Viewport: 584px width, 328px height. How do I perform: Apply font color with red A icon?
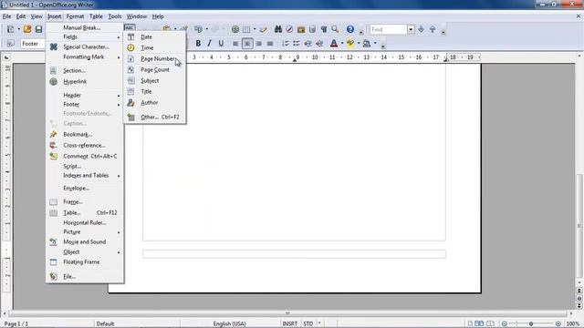click(334, 44)
